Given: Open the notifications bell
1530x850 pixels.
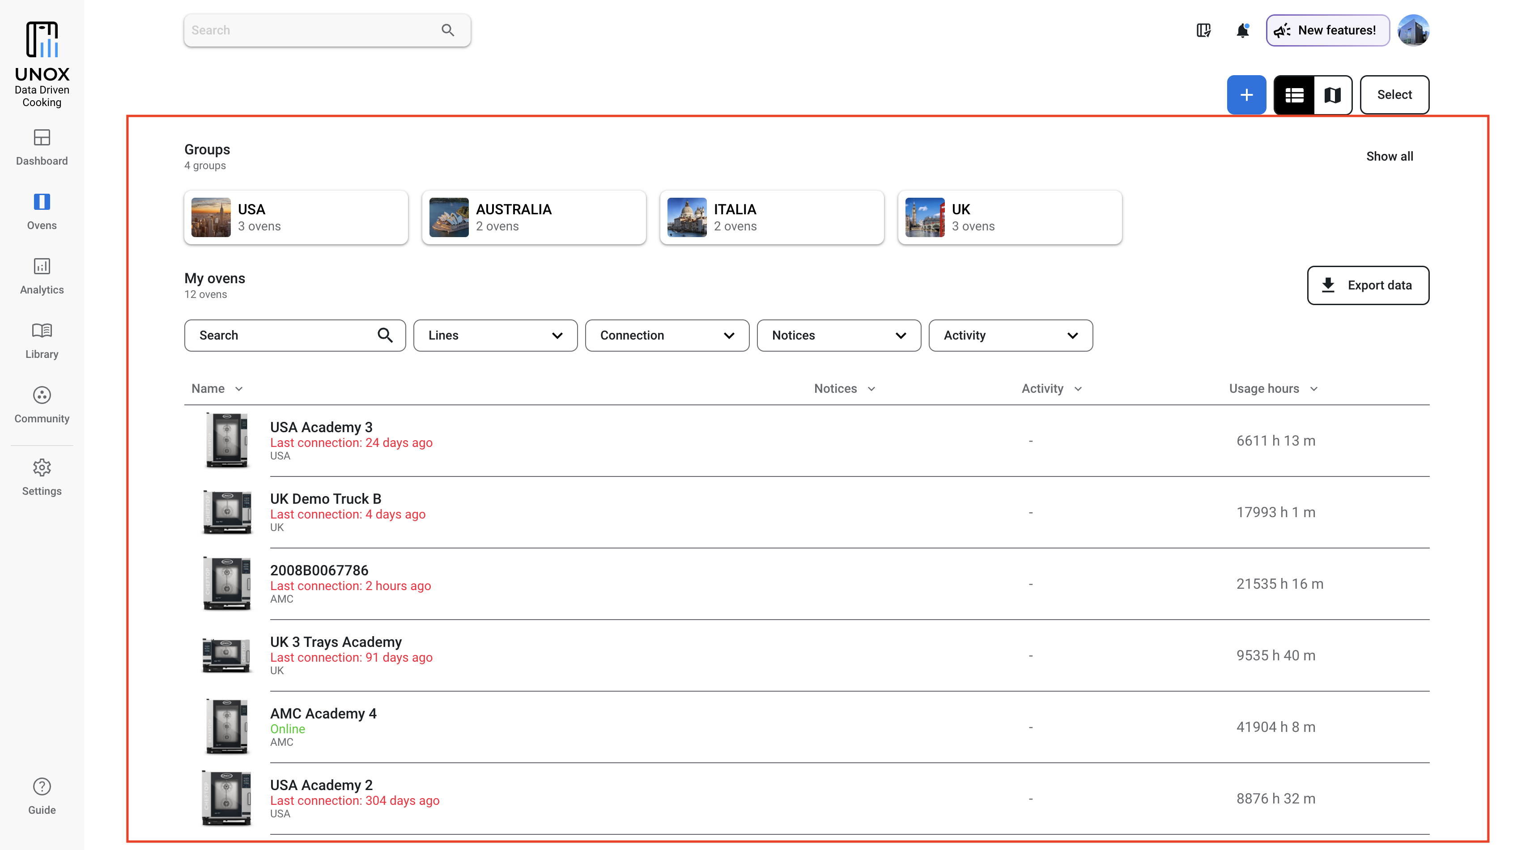Looking at the screenshot, I should coord(1242,30).
